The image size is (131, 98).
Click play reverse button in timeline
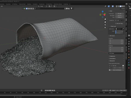(x=49, y=90)
